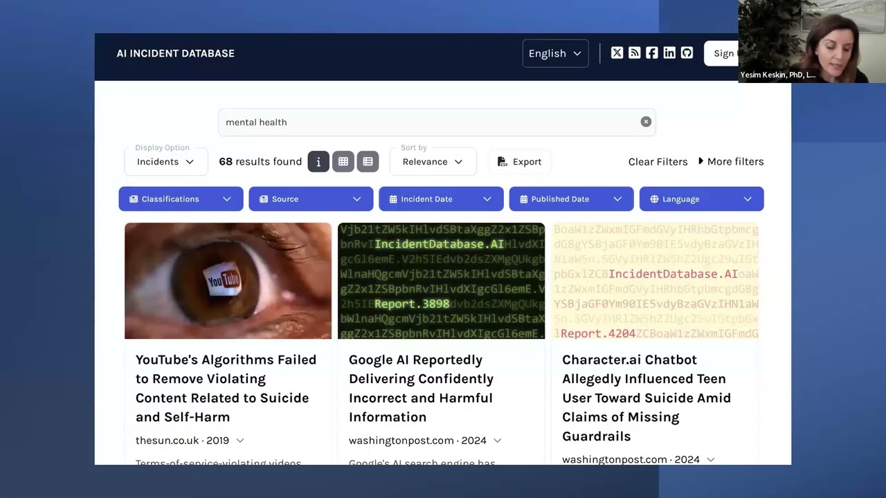Click the Incident Date calendar icon
The image size is (886, 498).
coord(393,199)
